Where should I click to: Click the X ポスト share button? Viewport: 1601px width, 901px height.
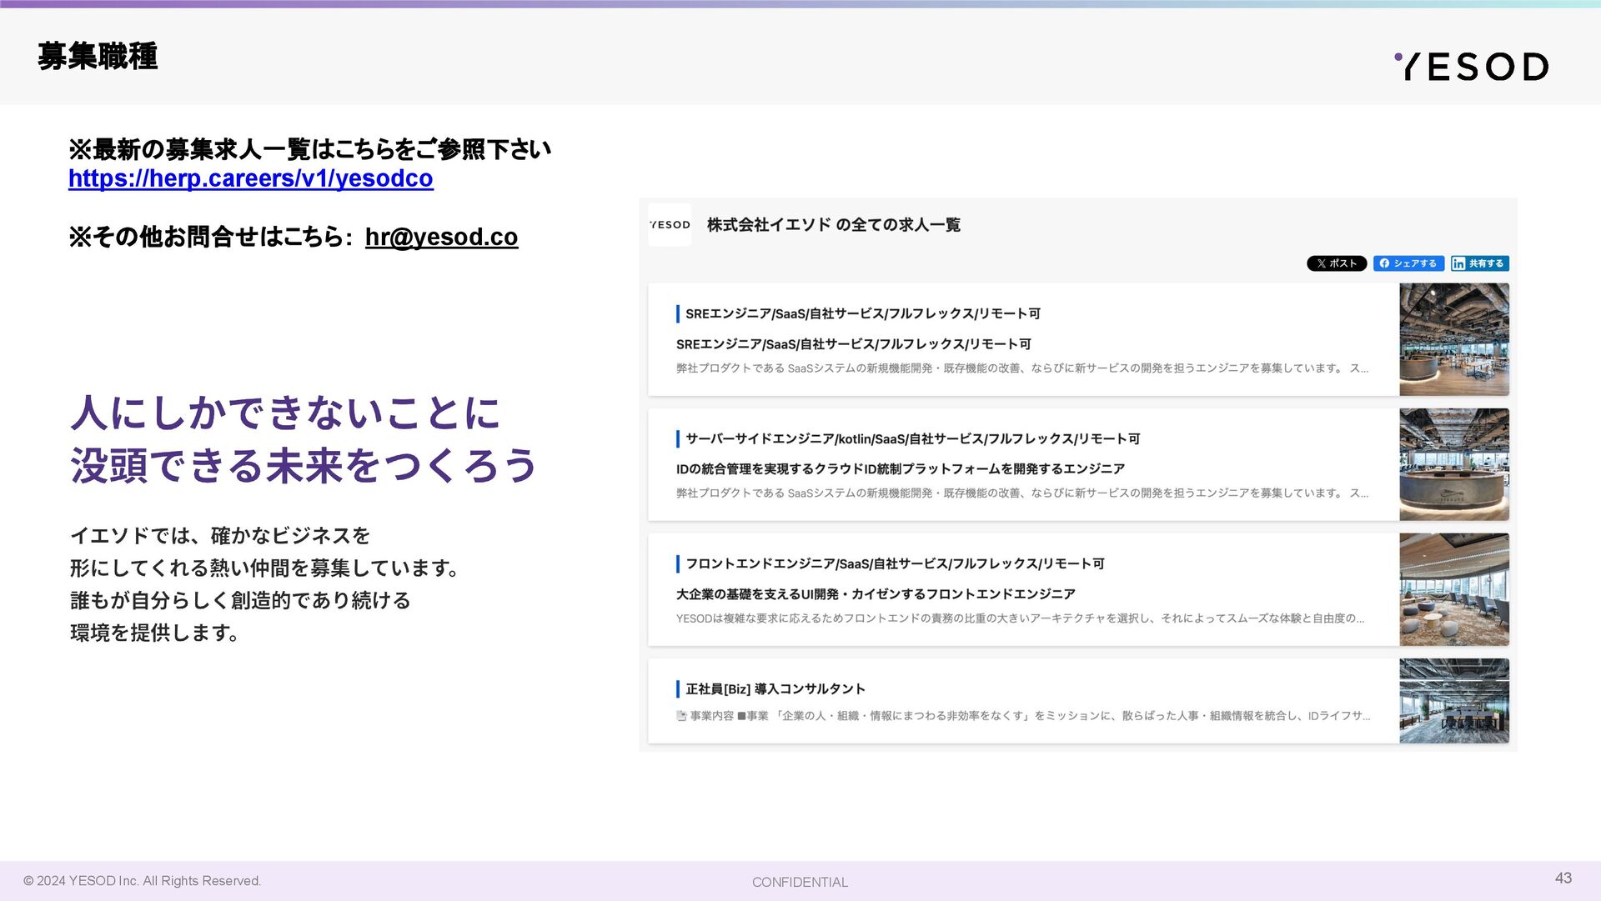coord(1337,263)
